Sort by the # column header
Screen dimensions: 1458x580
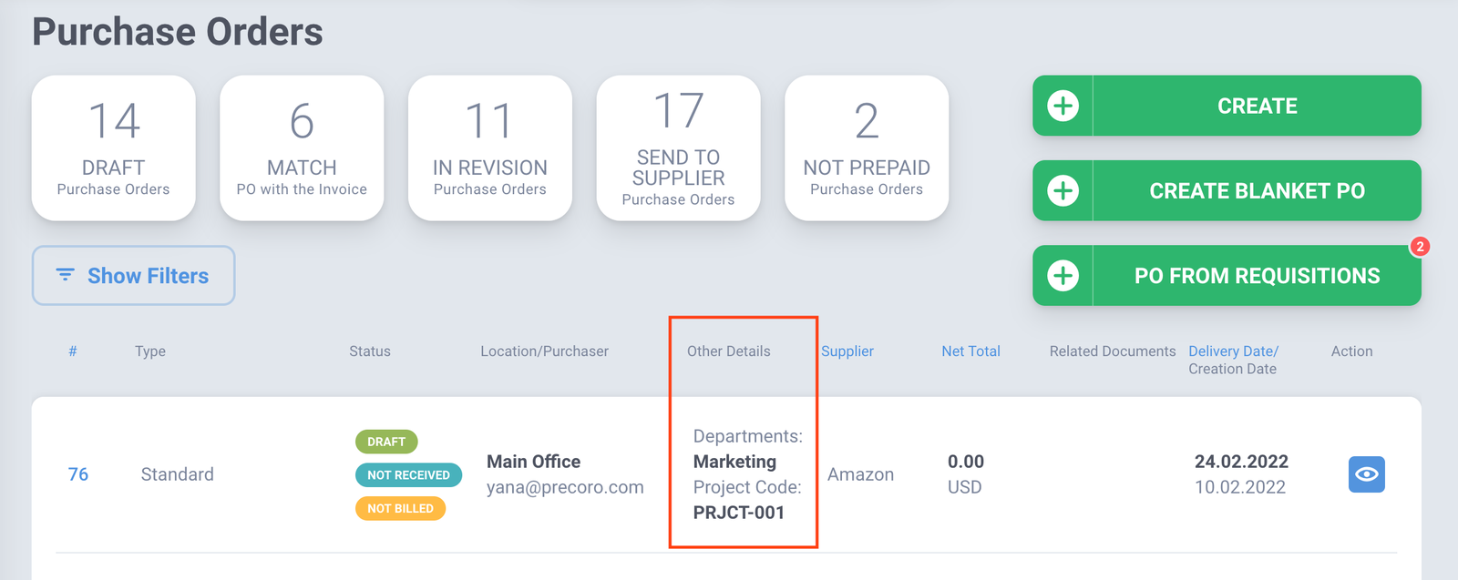tap(73, 351)
